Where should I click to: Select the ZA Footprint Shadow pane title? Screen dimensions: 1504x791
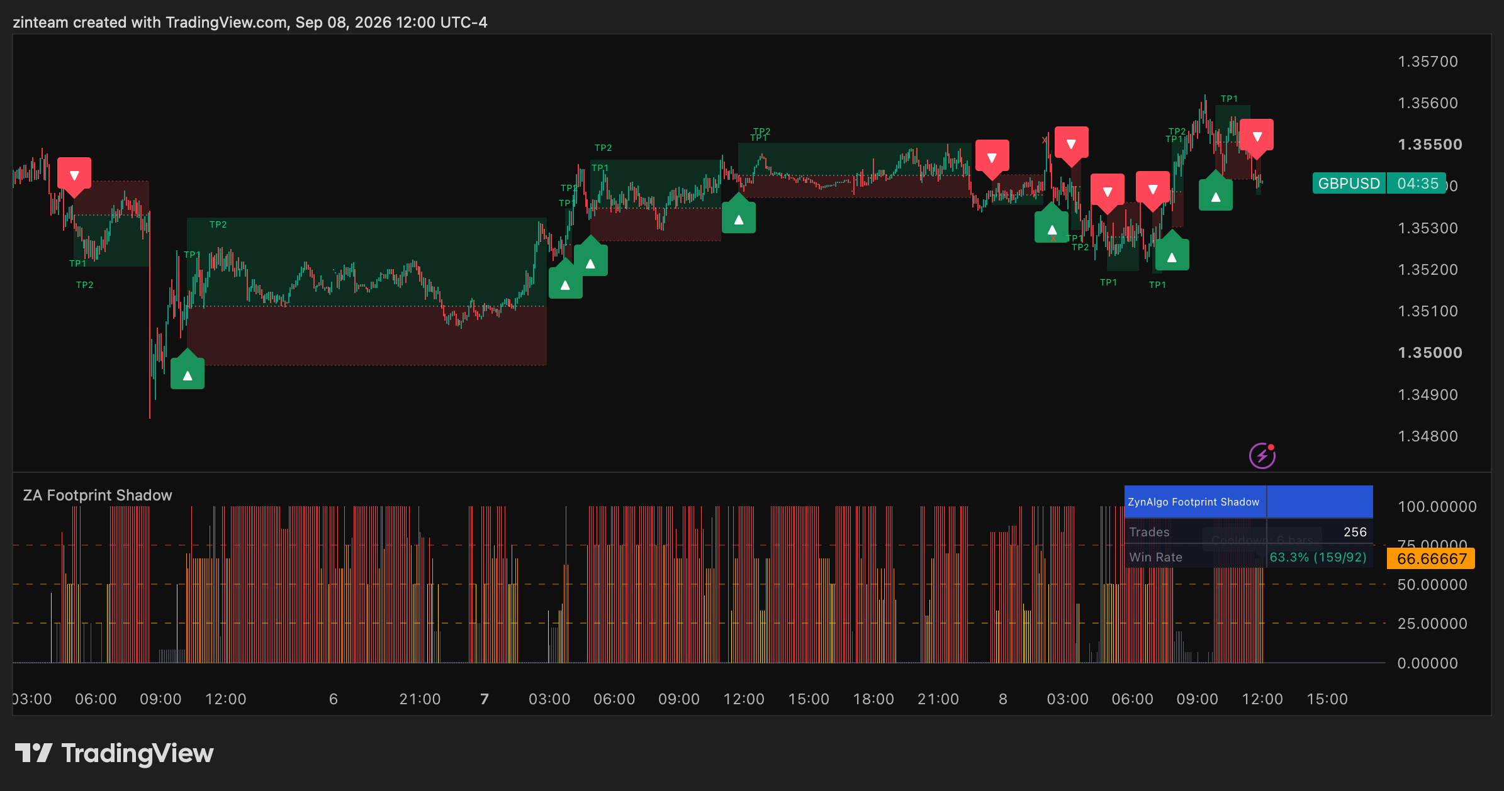(98, 495)
